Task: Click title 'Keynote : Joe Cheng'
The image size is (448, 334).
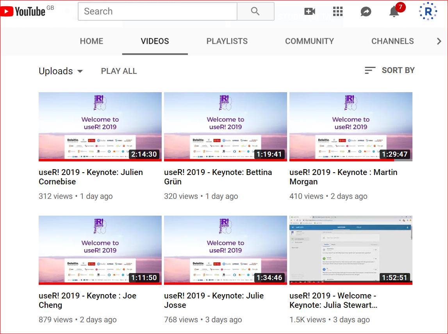Action: 87,300
